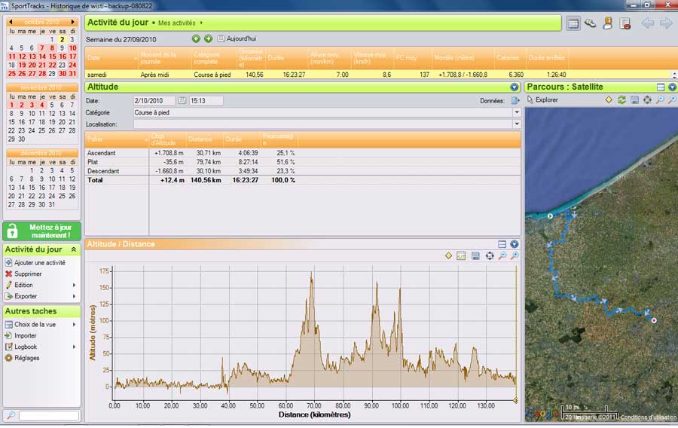Open the Parcours Satellite panel dropdown

672,87
